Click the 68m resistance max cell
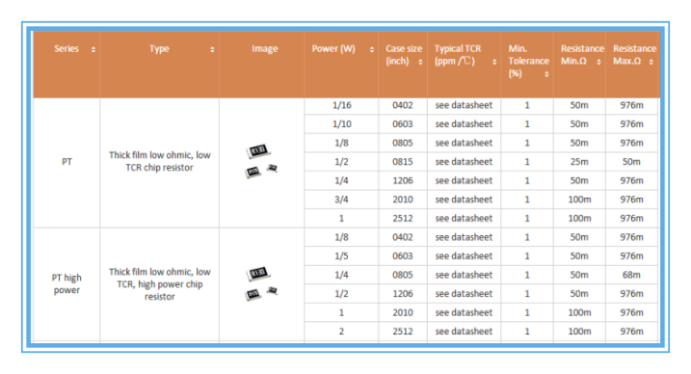 tap(631, 275)
